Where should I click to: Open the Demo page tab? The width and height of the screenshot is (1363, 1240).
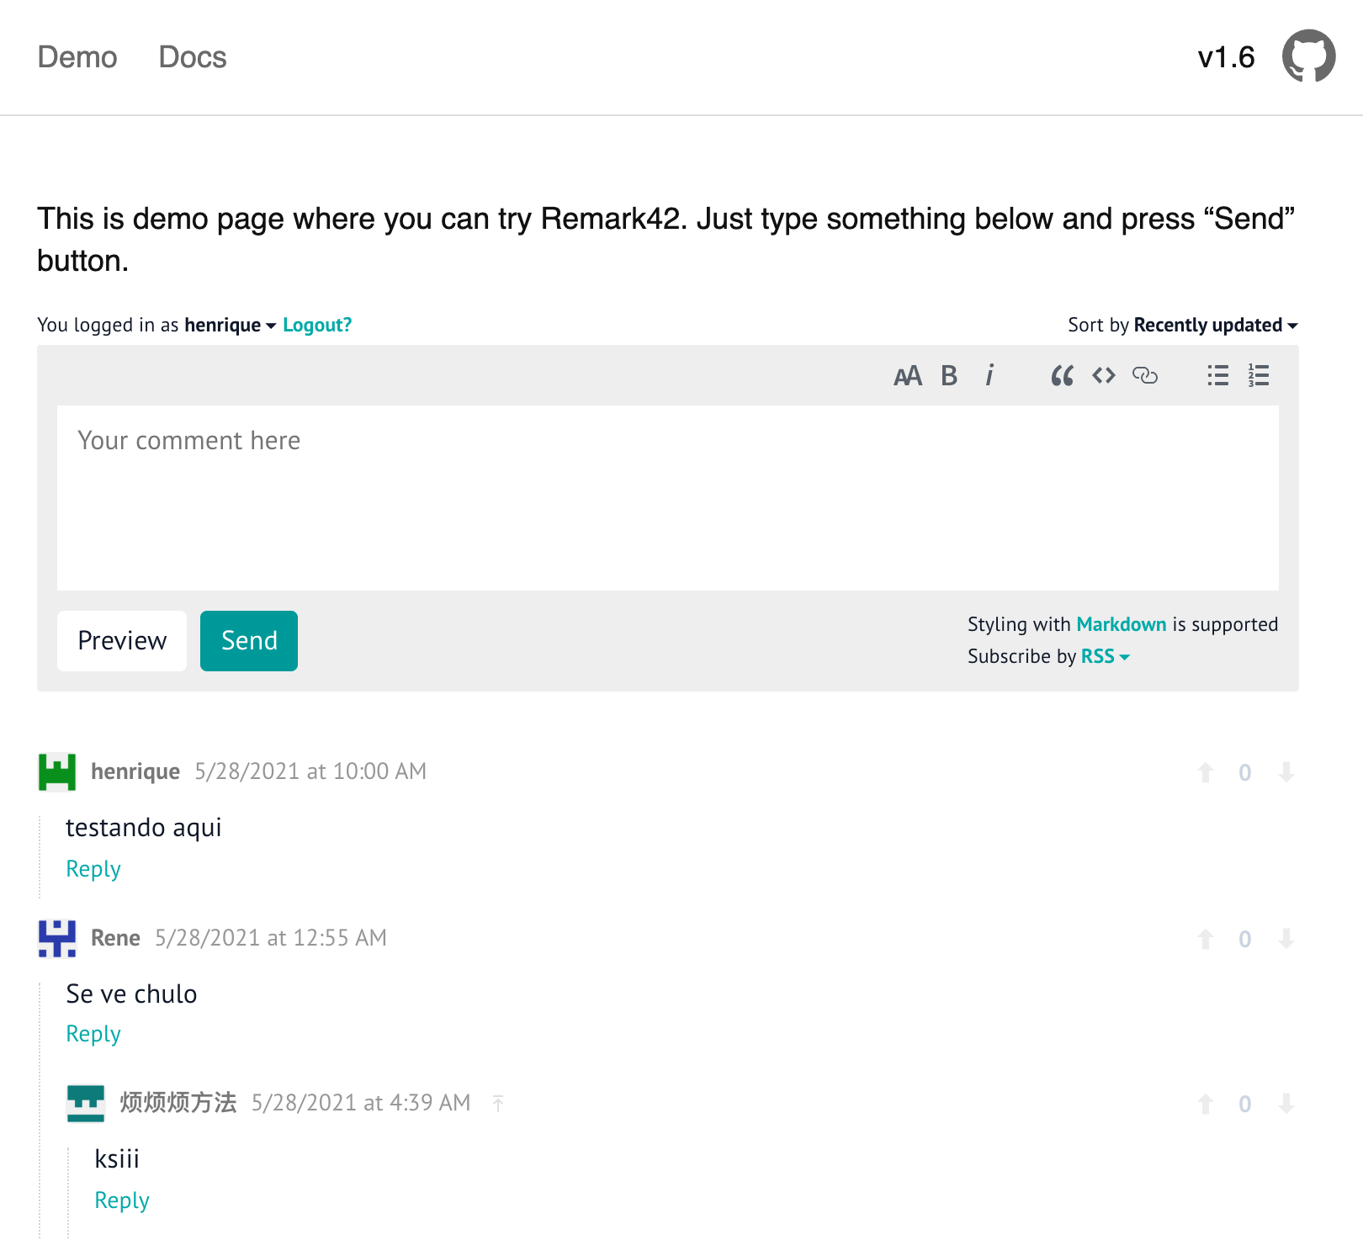click(x=77, y=57)
